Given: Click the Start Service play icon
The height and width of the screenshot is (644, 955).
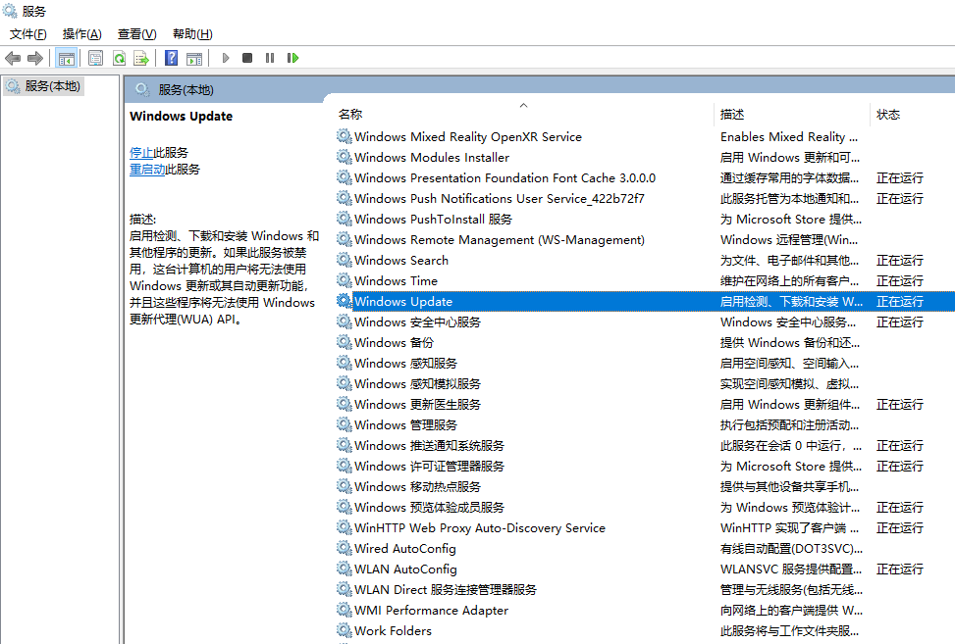Looking at the screenshot, I should coord(226,59).
